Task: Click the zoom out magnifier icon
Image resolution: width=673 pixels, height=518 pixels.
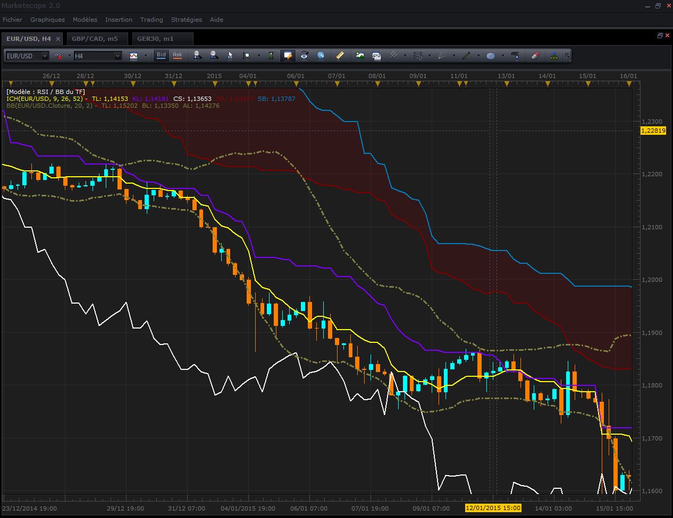Action: [214, 55]
